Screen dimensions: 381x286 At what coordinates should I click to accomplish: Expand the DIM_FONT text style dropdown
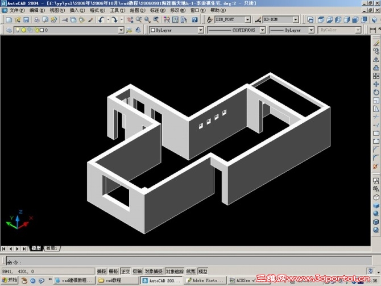247,19
